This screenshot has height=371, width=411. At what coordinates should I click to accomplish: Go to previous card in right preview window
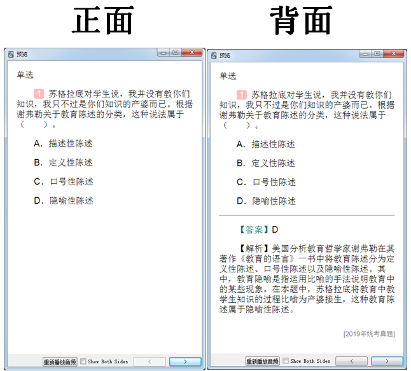click(351, 361)
